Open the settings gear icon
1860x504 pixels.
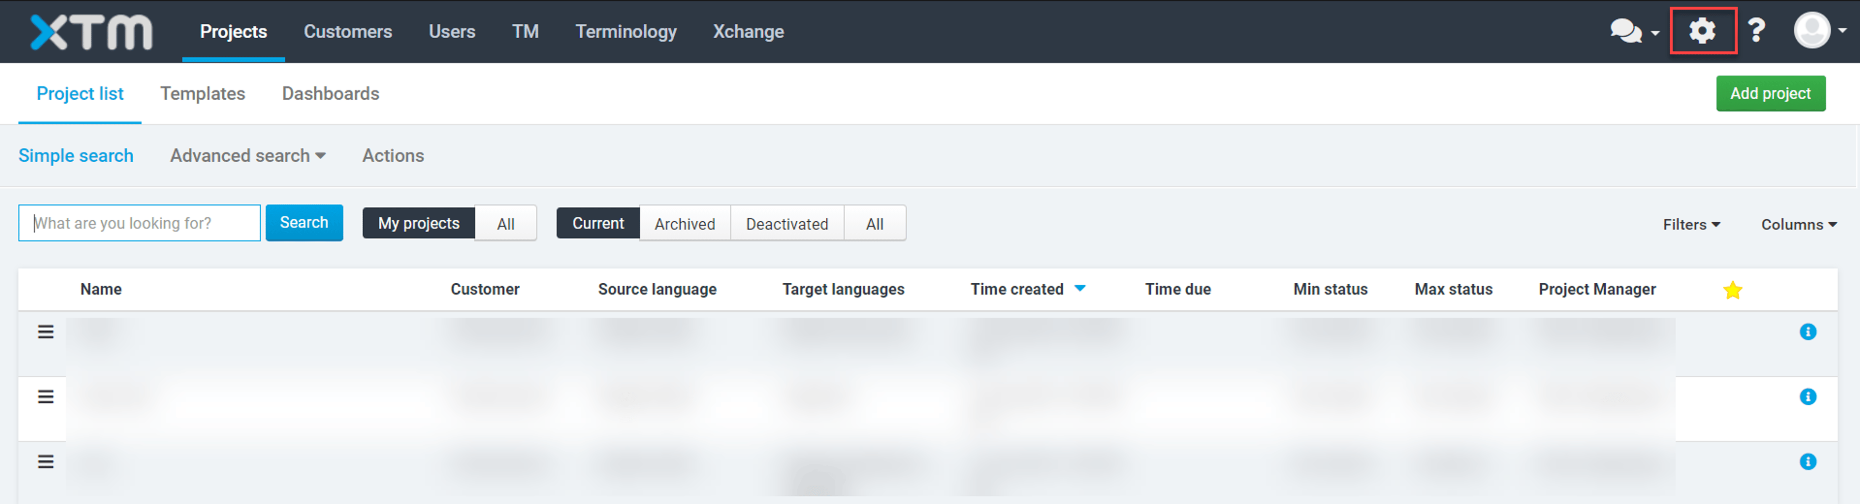pos(1702,31)
